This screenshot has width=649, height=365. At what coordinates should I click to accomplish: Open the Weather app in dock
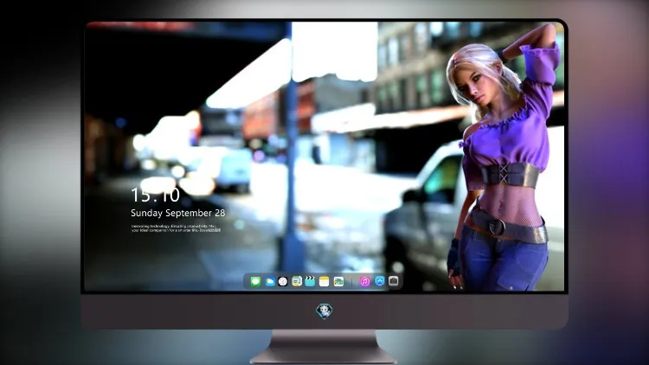point(269,282)
